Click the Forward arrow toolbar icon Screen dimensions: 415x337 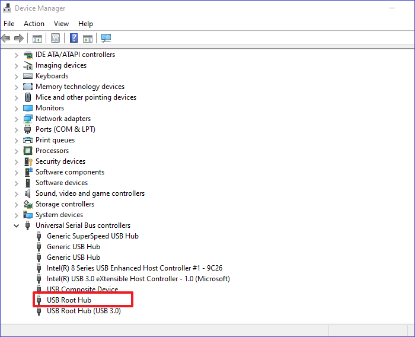pos(19,39)
